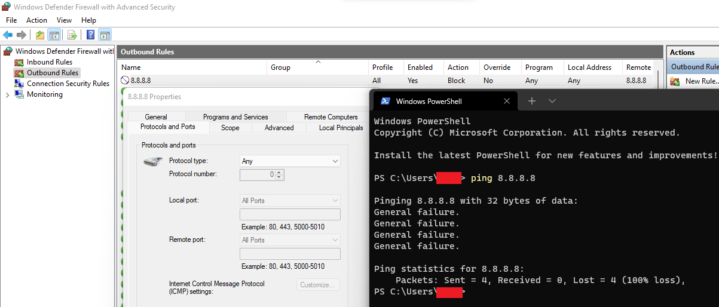
Task: Decrease the Protocol number with down spinner
Action: [279, 177]
